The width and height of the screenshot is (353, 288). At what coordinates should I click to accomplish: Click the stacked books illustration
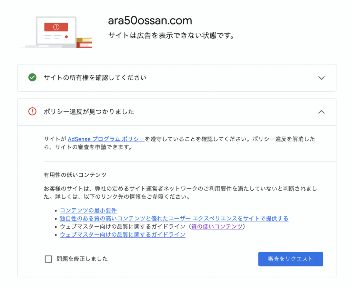[84, 43]
